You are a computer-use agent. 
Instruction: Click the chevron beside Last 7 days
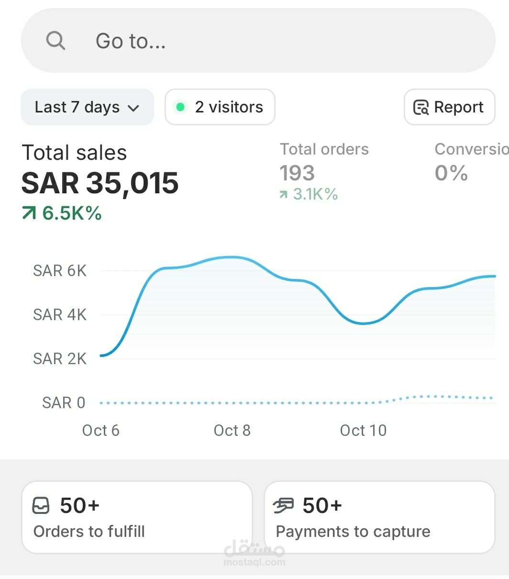pos(133,108)
